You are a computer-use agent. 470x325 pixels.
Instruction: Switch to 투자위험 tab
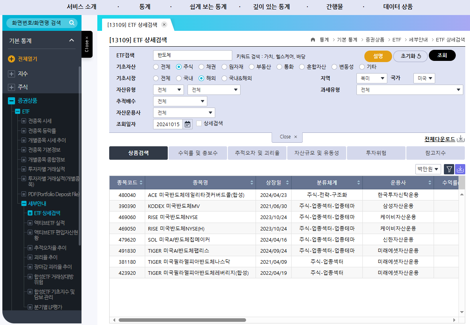[376, 153]
